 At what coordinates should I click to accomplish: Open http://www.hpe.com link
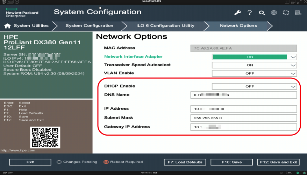[18, 150]
